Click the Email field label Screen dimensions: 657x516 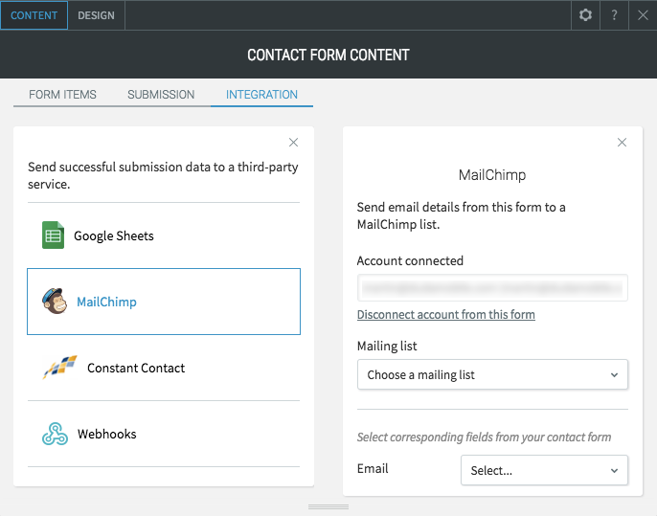click(x=373, y=468)
